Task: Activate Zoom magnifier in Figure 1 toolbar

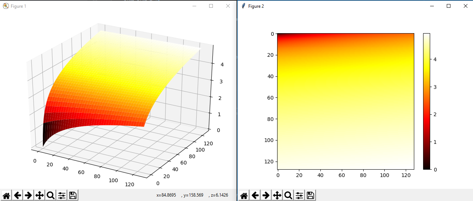Action: (x=51, y=195)
